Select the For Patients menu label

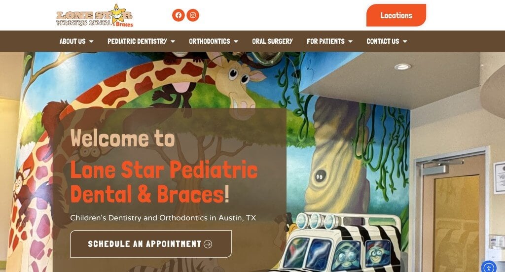(x=325, y=41)
